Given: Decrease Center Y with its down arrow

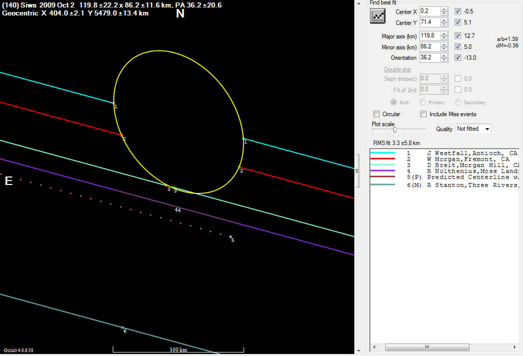Looking at the screenshot, I should (x=444, y=24).
